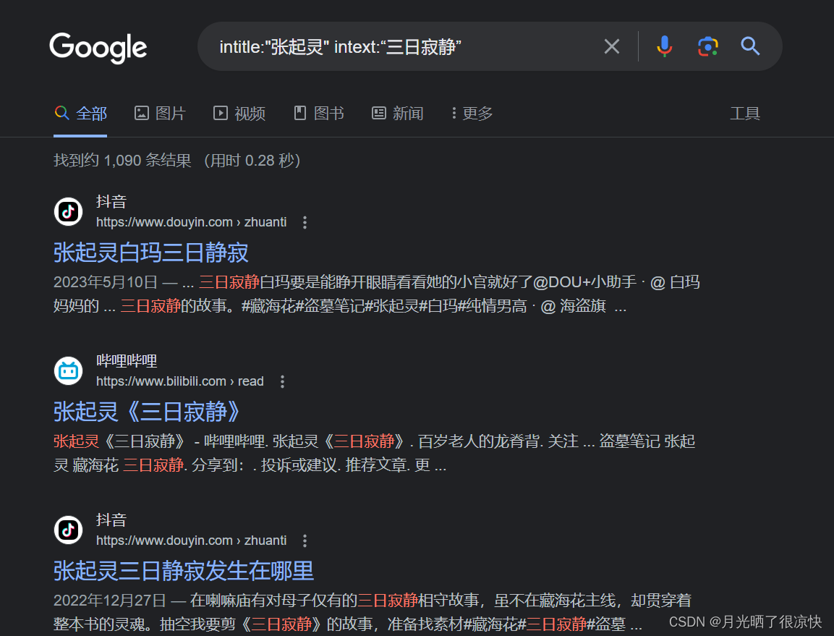This screenshot has width=834, height=636.
Task: Open the 张起灵《三日寂静》 result link
Action: point(148,412)
